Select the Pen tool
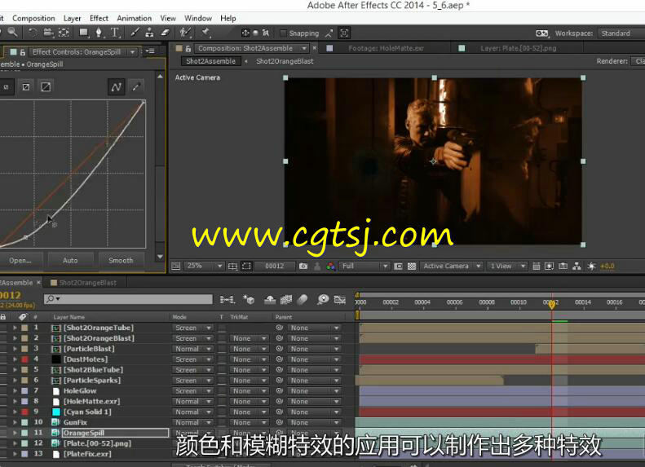 click(x=99, y=33)
